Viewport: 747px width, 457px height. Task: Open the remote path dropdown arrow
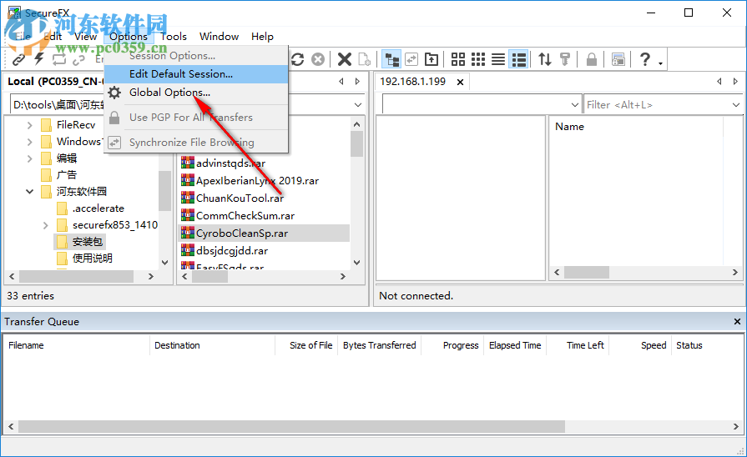pos(574,105)
